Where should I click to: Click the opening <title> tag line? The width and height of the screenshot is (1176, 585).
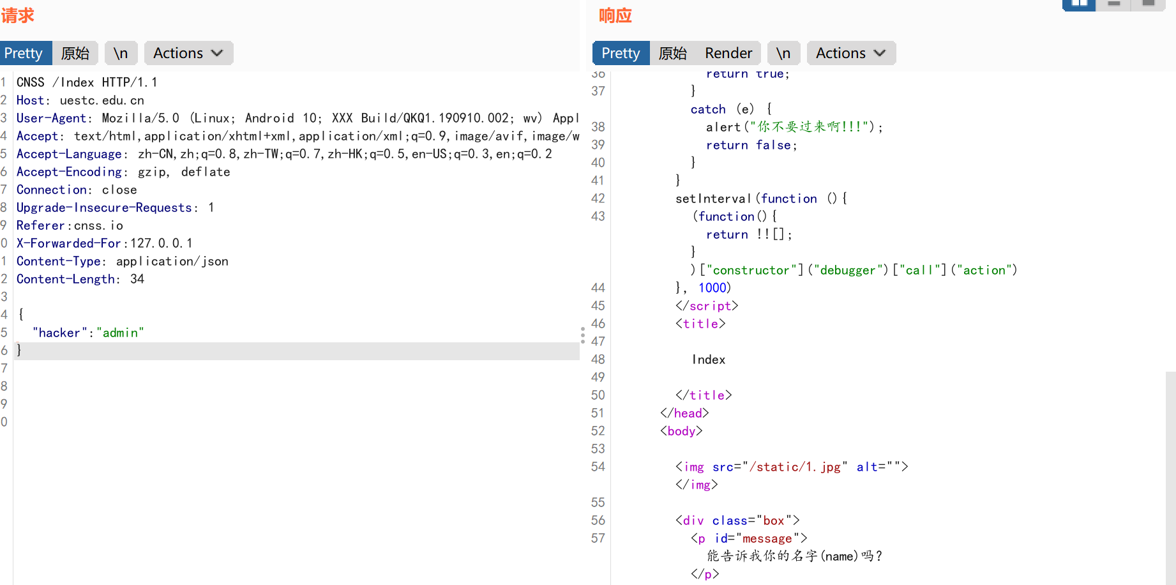point(700,324)
